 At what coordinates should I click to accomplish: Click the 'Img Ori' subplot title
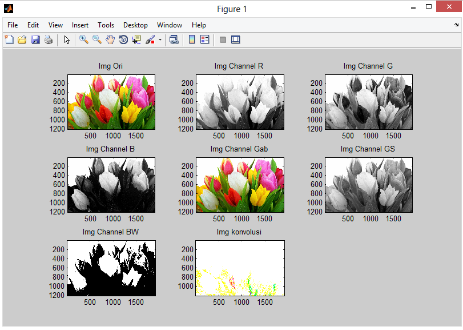point(110,66)
